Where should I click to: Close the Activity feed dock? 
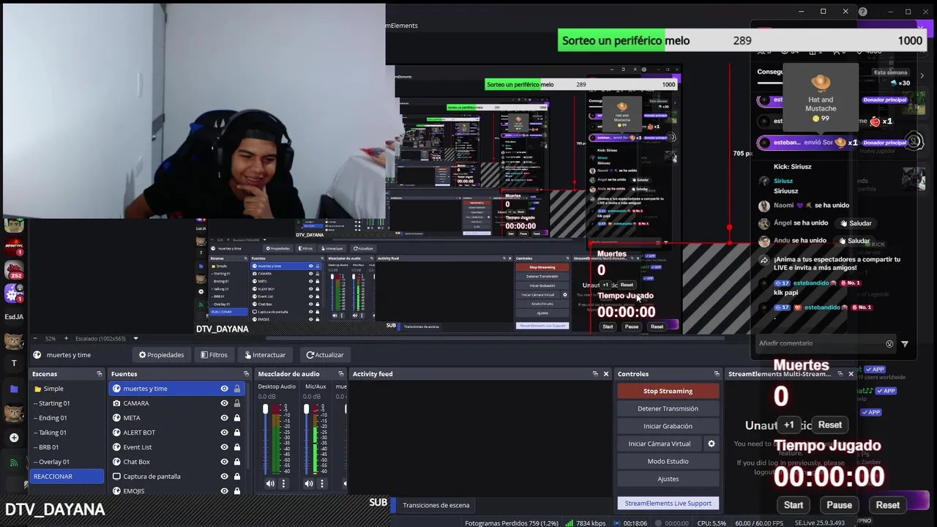[606, 374]
